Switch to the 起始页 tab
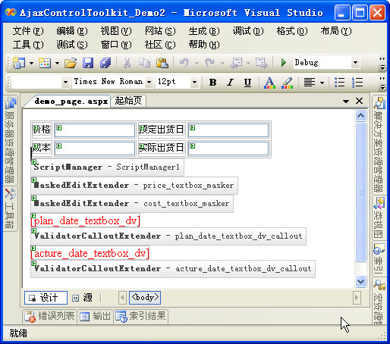This screenshot has height=344, width=390. pos(128,101)
